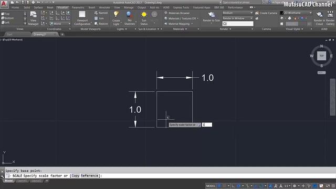Image resolution: width=336 pixels, height=189 pixels.
Task: Select the Top view preset
Action: point(6,14)
